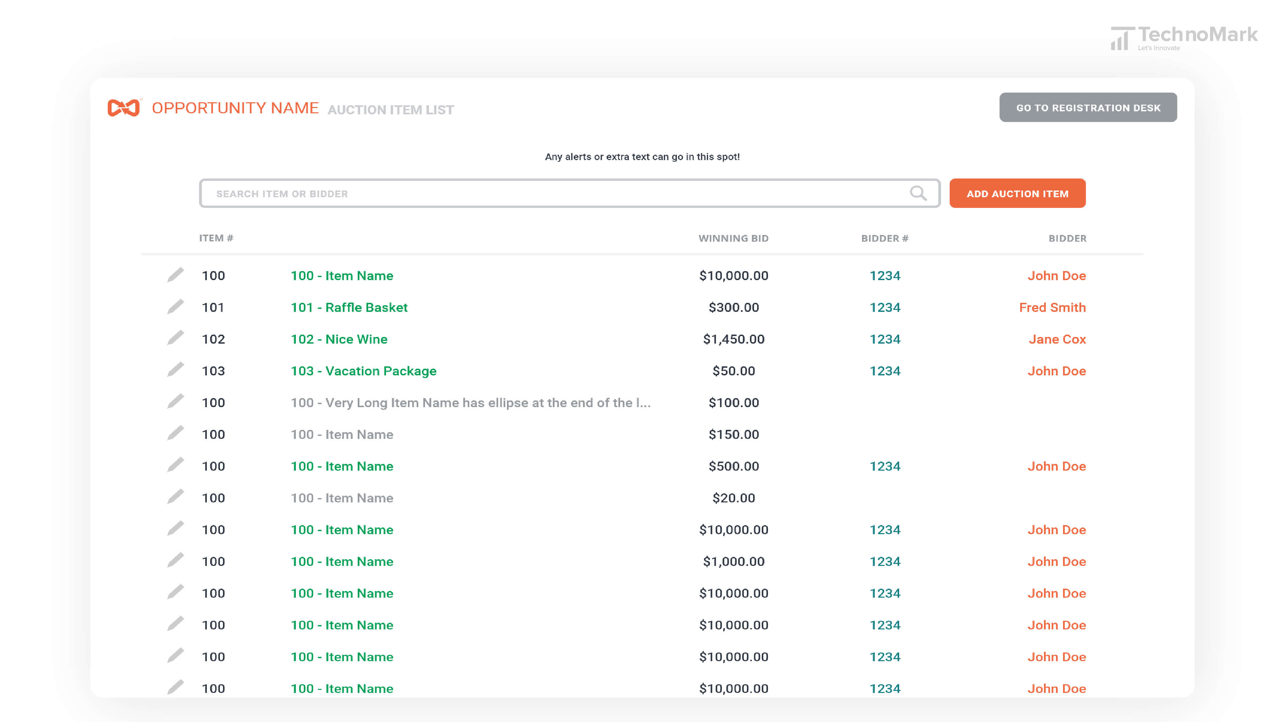Click pencil icon on the $20.00 row
This screenshot has height=722, width=1285.
click(x=175, y=497)
